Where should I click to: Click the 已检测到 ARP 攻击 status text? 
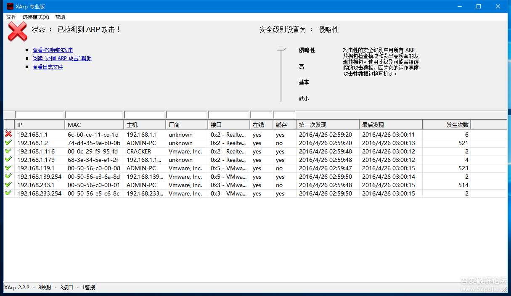(89, 29)
